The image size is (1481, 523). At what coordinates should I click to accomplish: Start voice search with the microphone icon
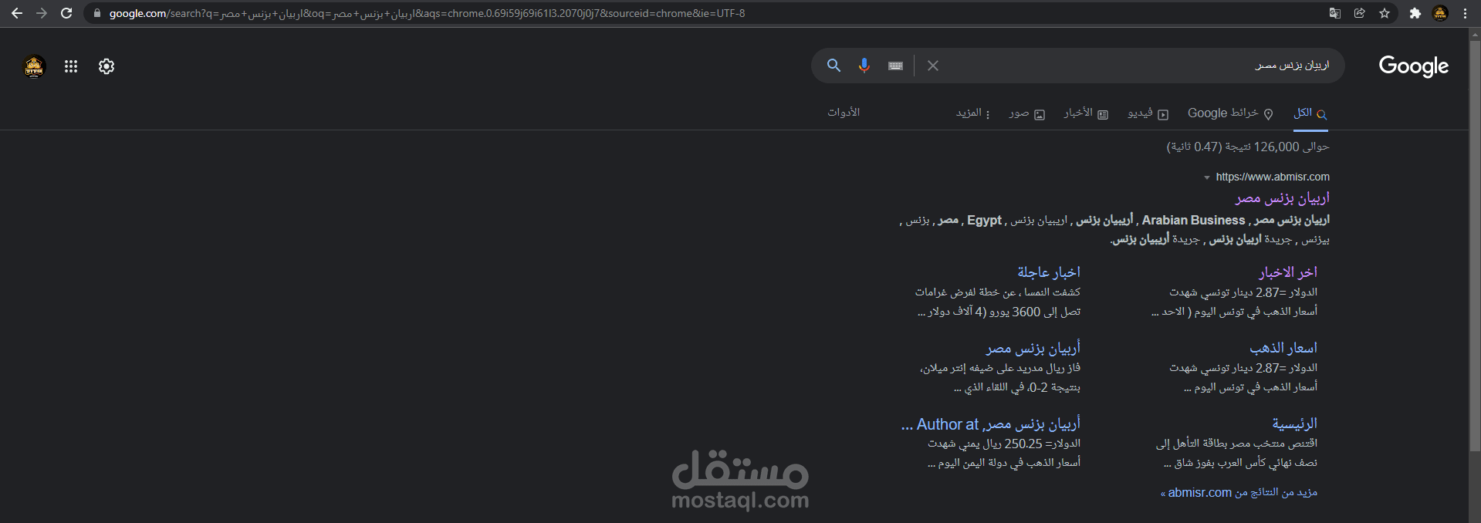pyautogui.click(x=864, y=66)
